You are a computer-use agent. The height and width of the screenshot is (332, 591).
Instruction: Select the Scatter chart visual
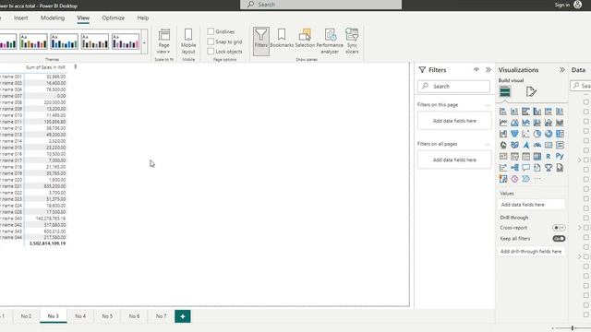(x=525, y=134)
